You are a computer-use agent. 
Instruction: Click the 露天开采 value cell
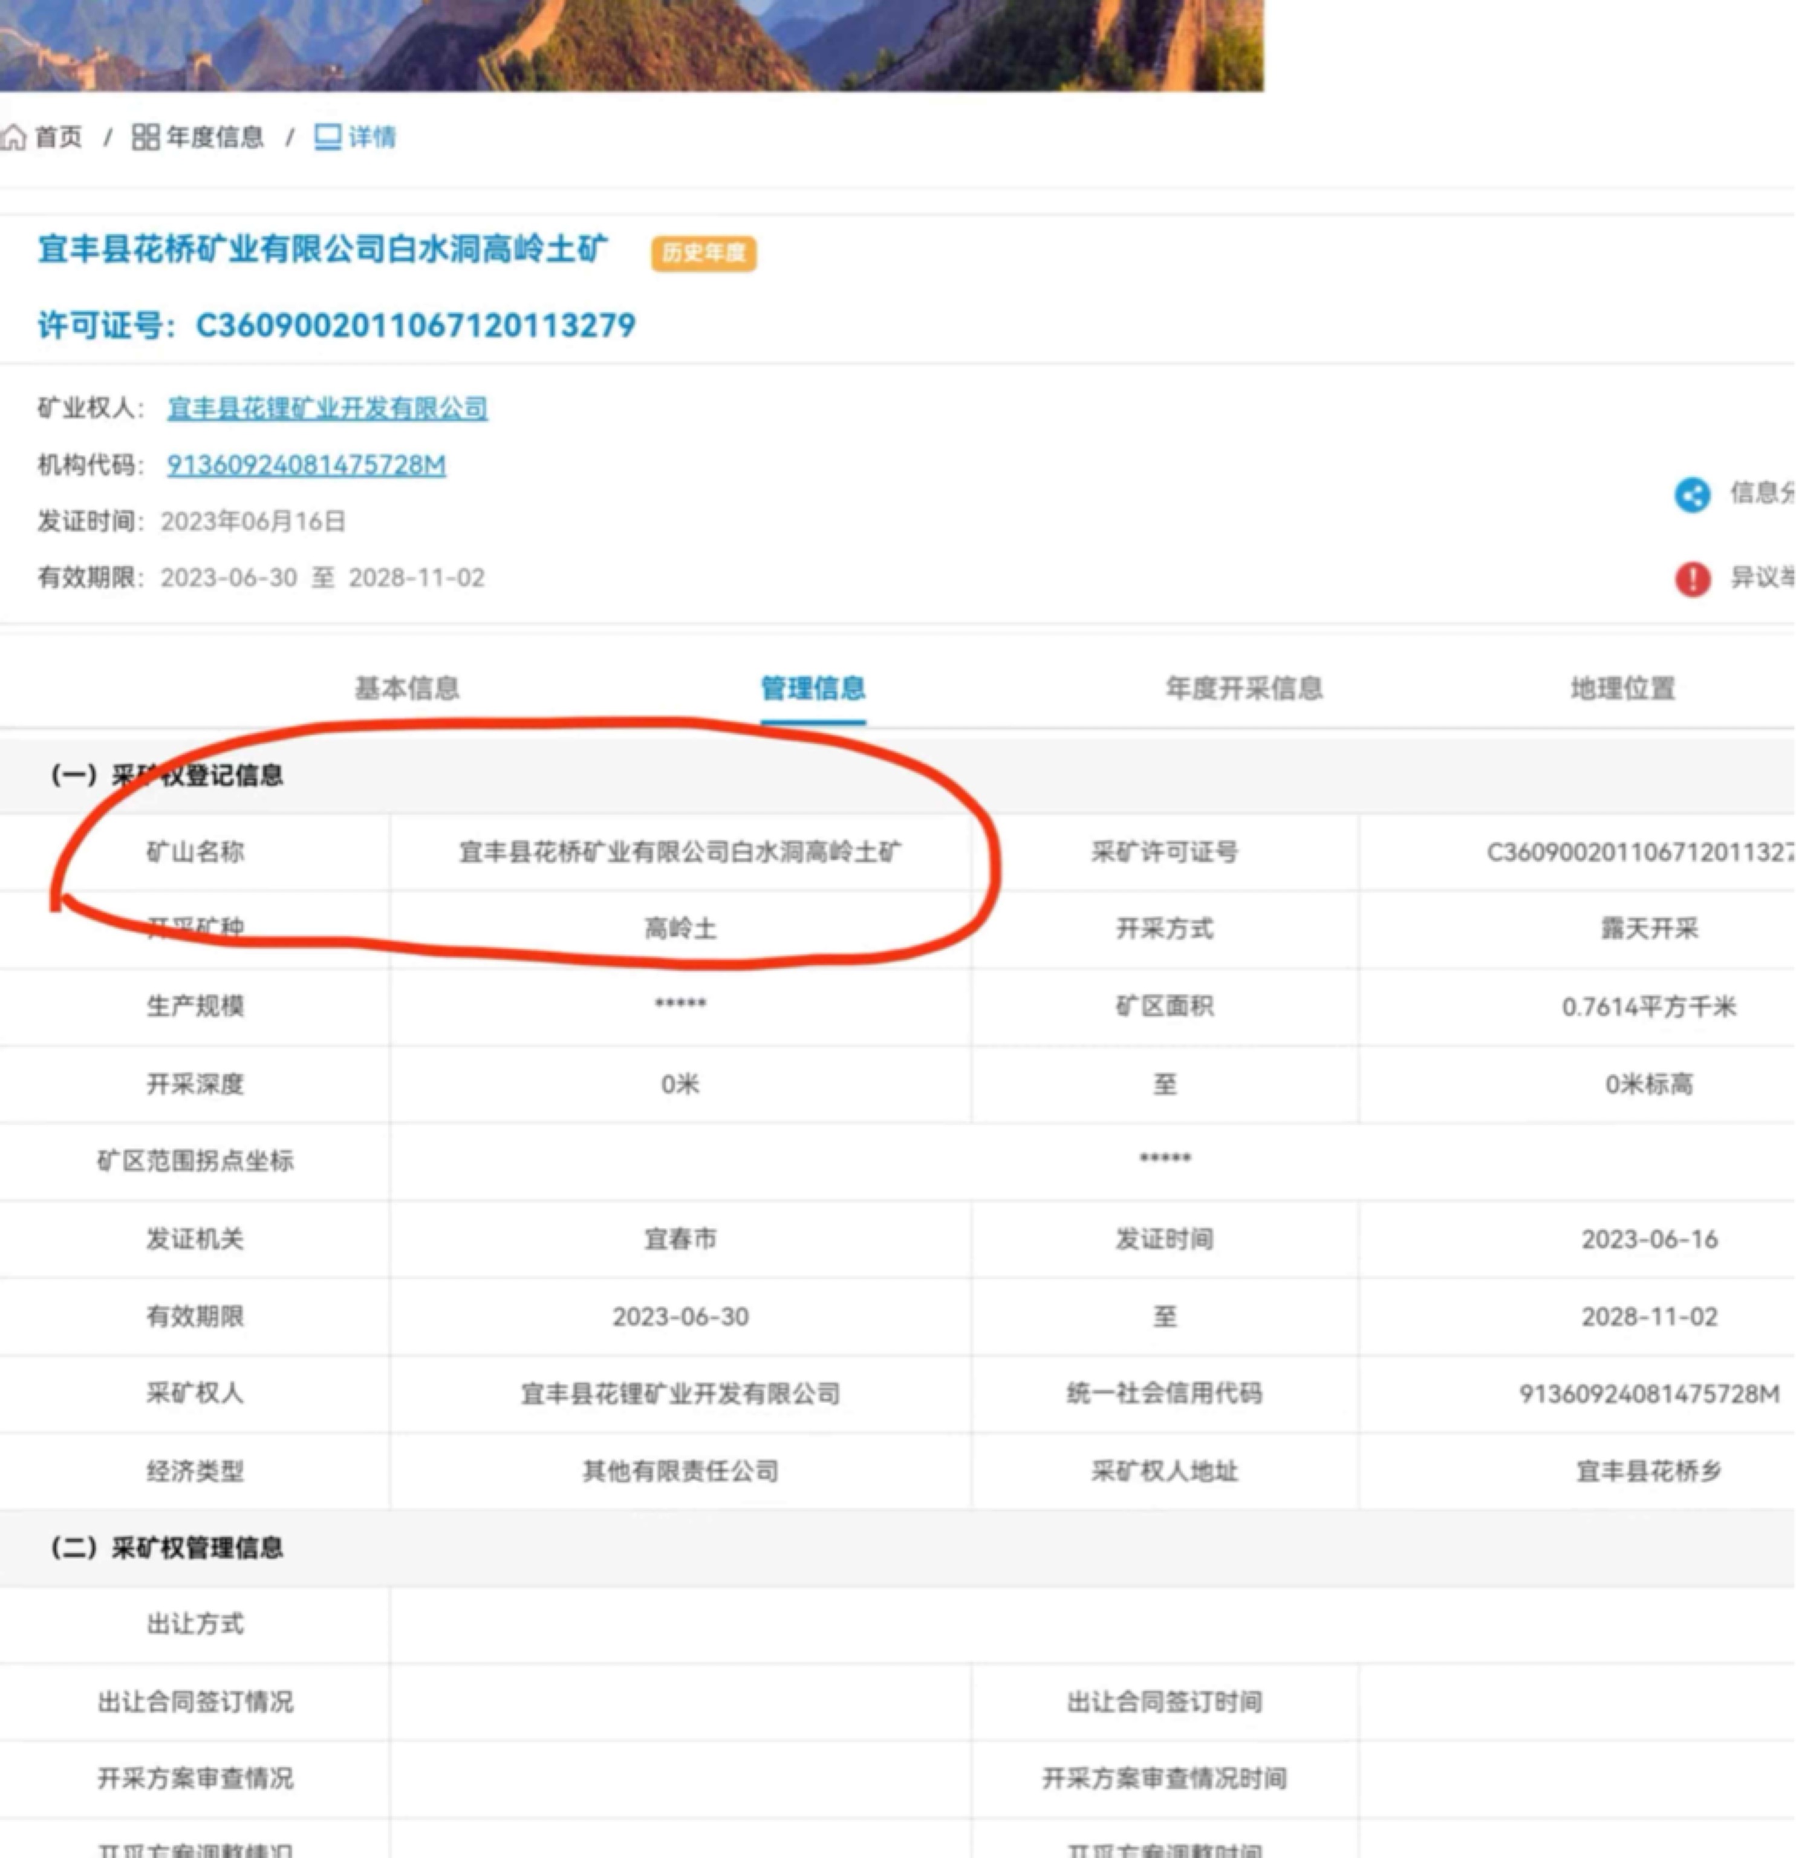(x=1577, y=929)
